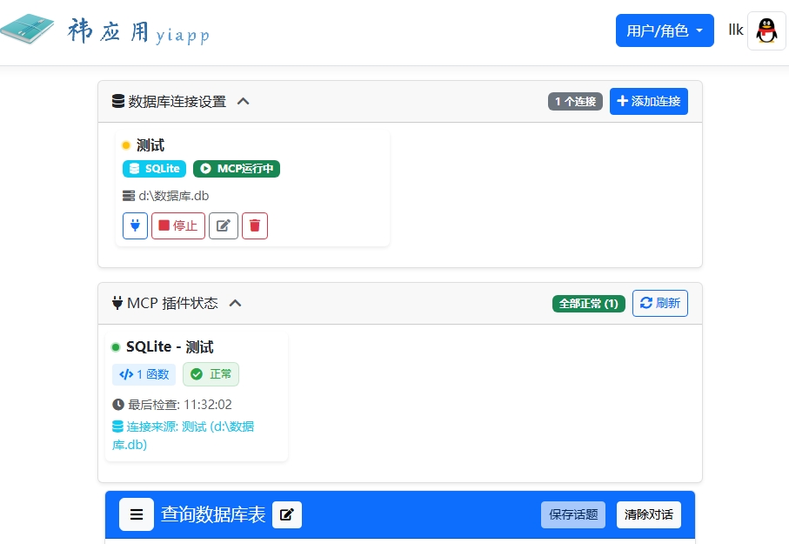Click the plug icon beside MCP 插件状态
Image resolution: width=789 pixels, height=544 pixels.
(117, 303)
